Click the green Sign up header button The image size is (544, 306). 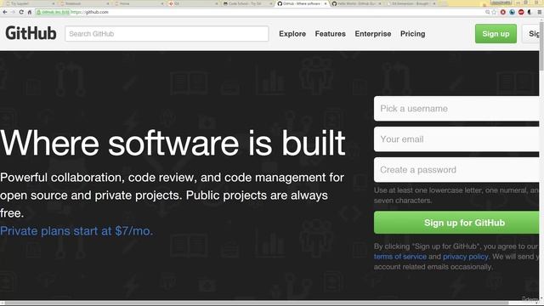point(496,34)
